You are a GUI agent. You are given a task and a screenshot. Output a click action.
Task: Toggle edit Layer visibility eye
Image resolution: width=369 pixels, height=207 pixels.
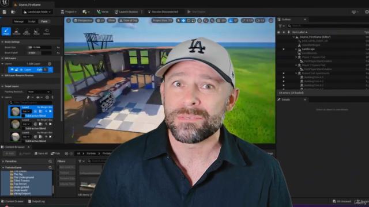coord(21,70)
